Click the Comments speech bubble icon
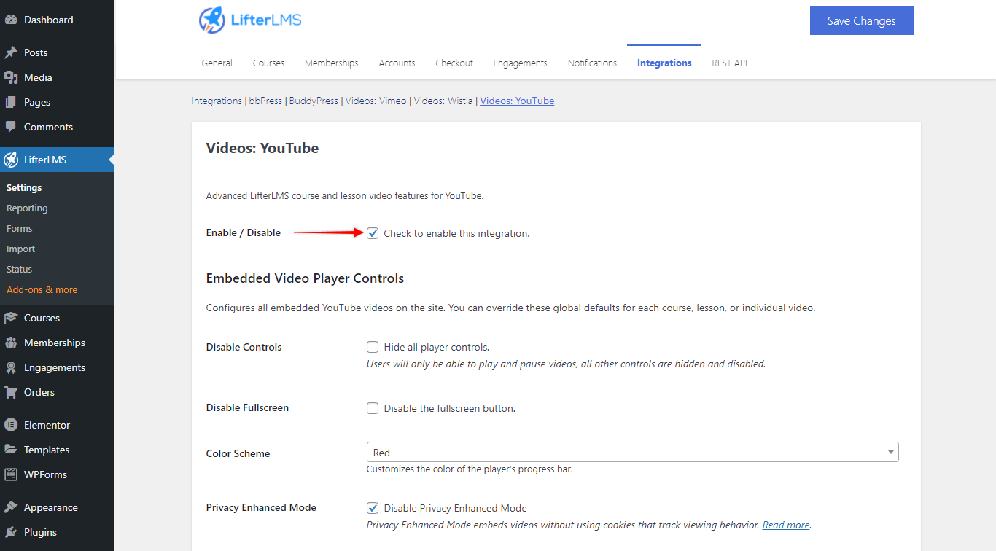 [x=11, y=127]
